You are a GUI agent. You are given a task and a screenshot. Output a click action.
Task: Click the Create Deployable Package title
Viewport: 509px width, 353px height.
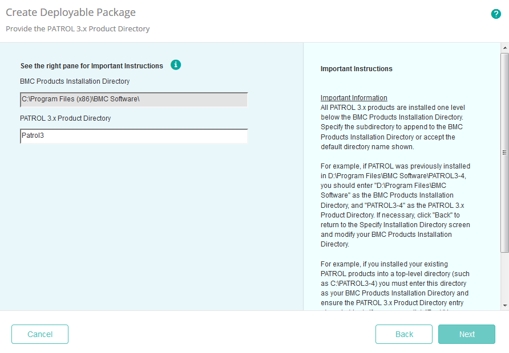[x=70, y=12]
